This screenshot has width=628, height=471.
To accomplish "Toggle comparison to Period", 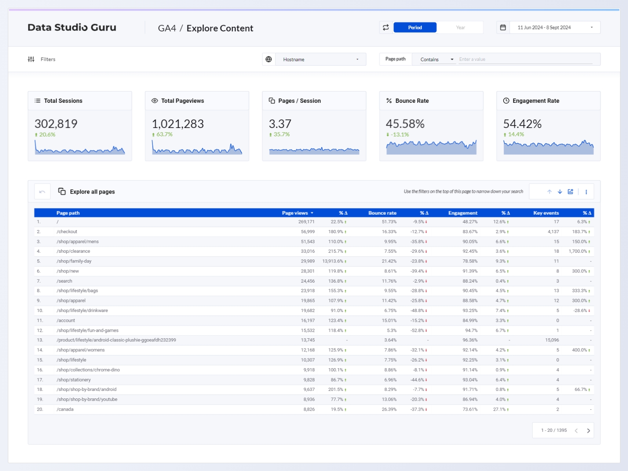I will click(x=415, y=27).
